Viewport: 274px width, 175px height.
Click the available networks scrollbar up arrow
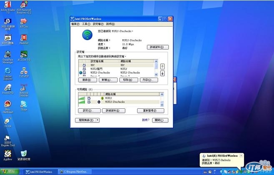click(162, 94)
